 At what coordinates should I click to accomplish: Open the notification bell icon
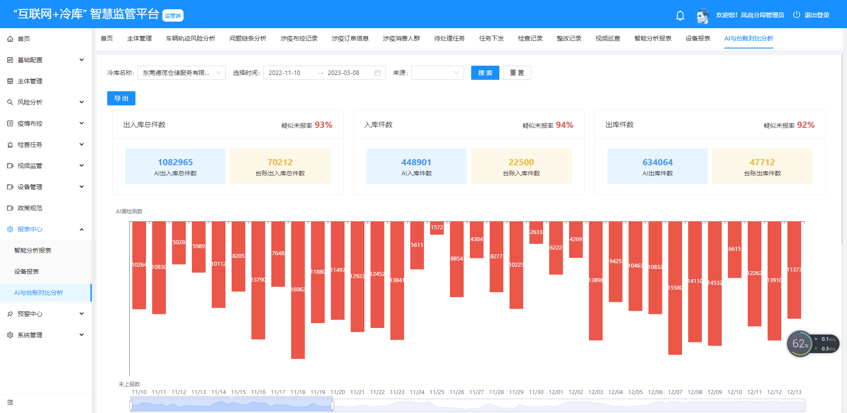tap(680, 15)
